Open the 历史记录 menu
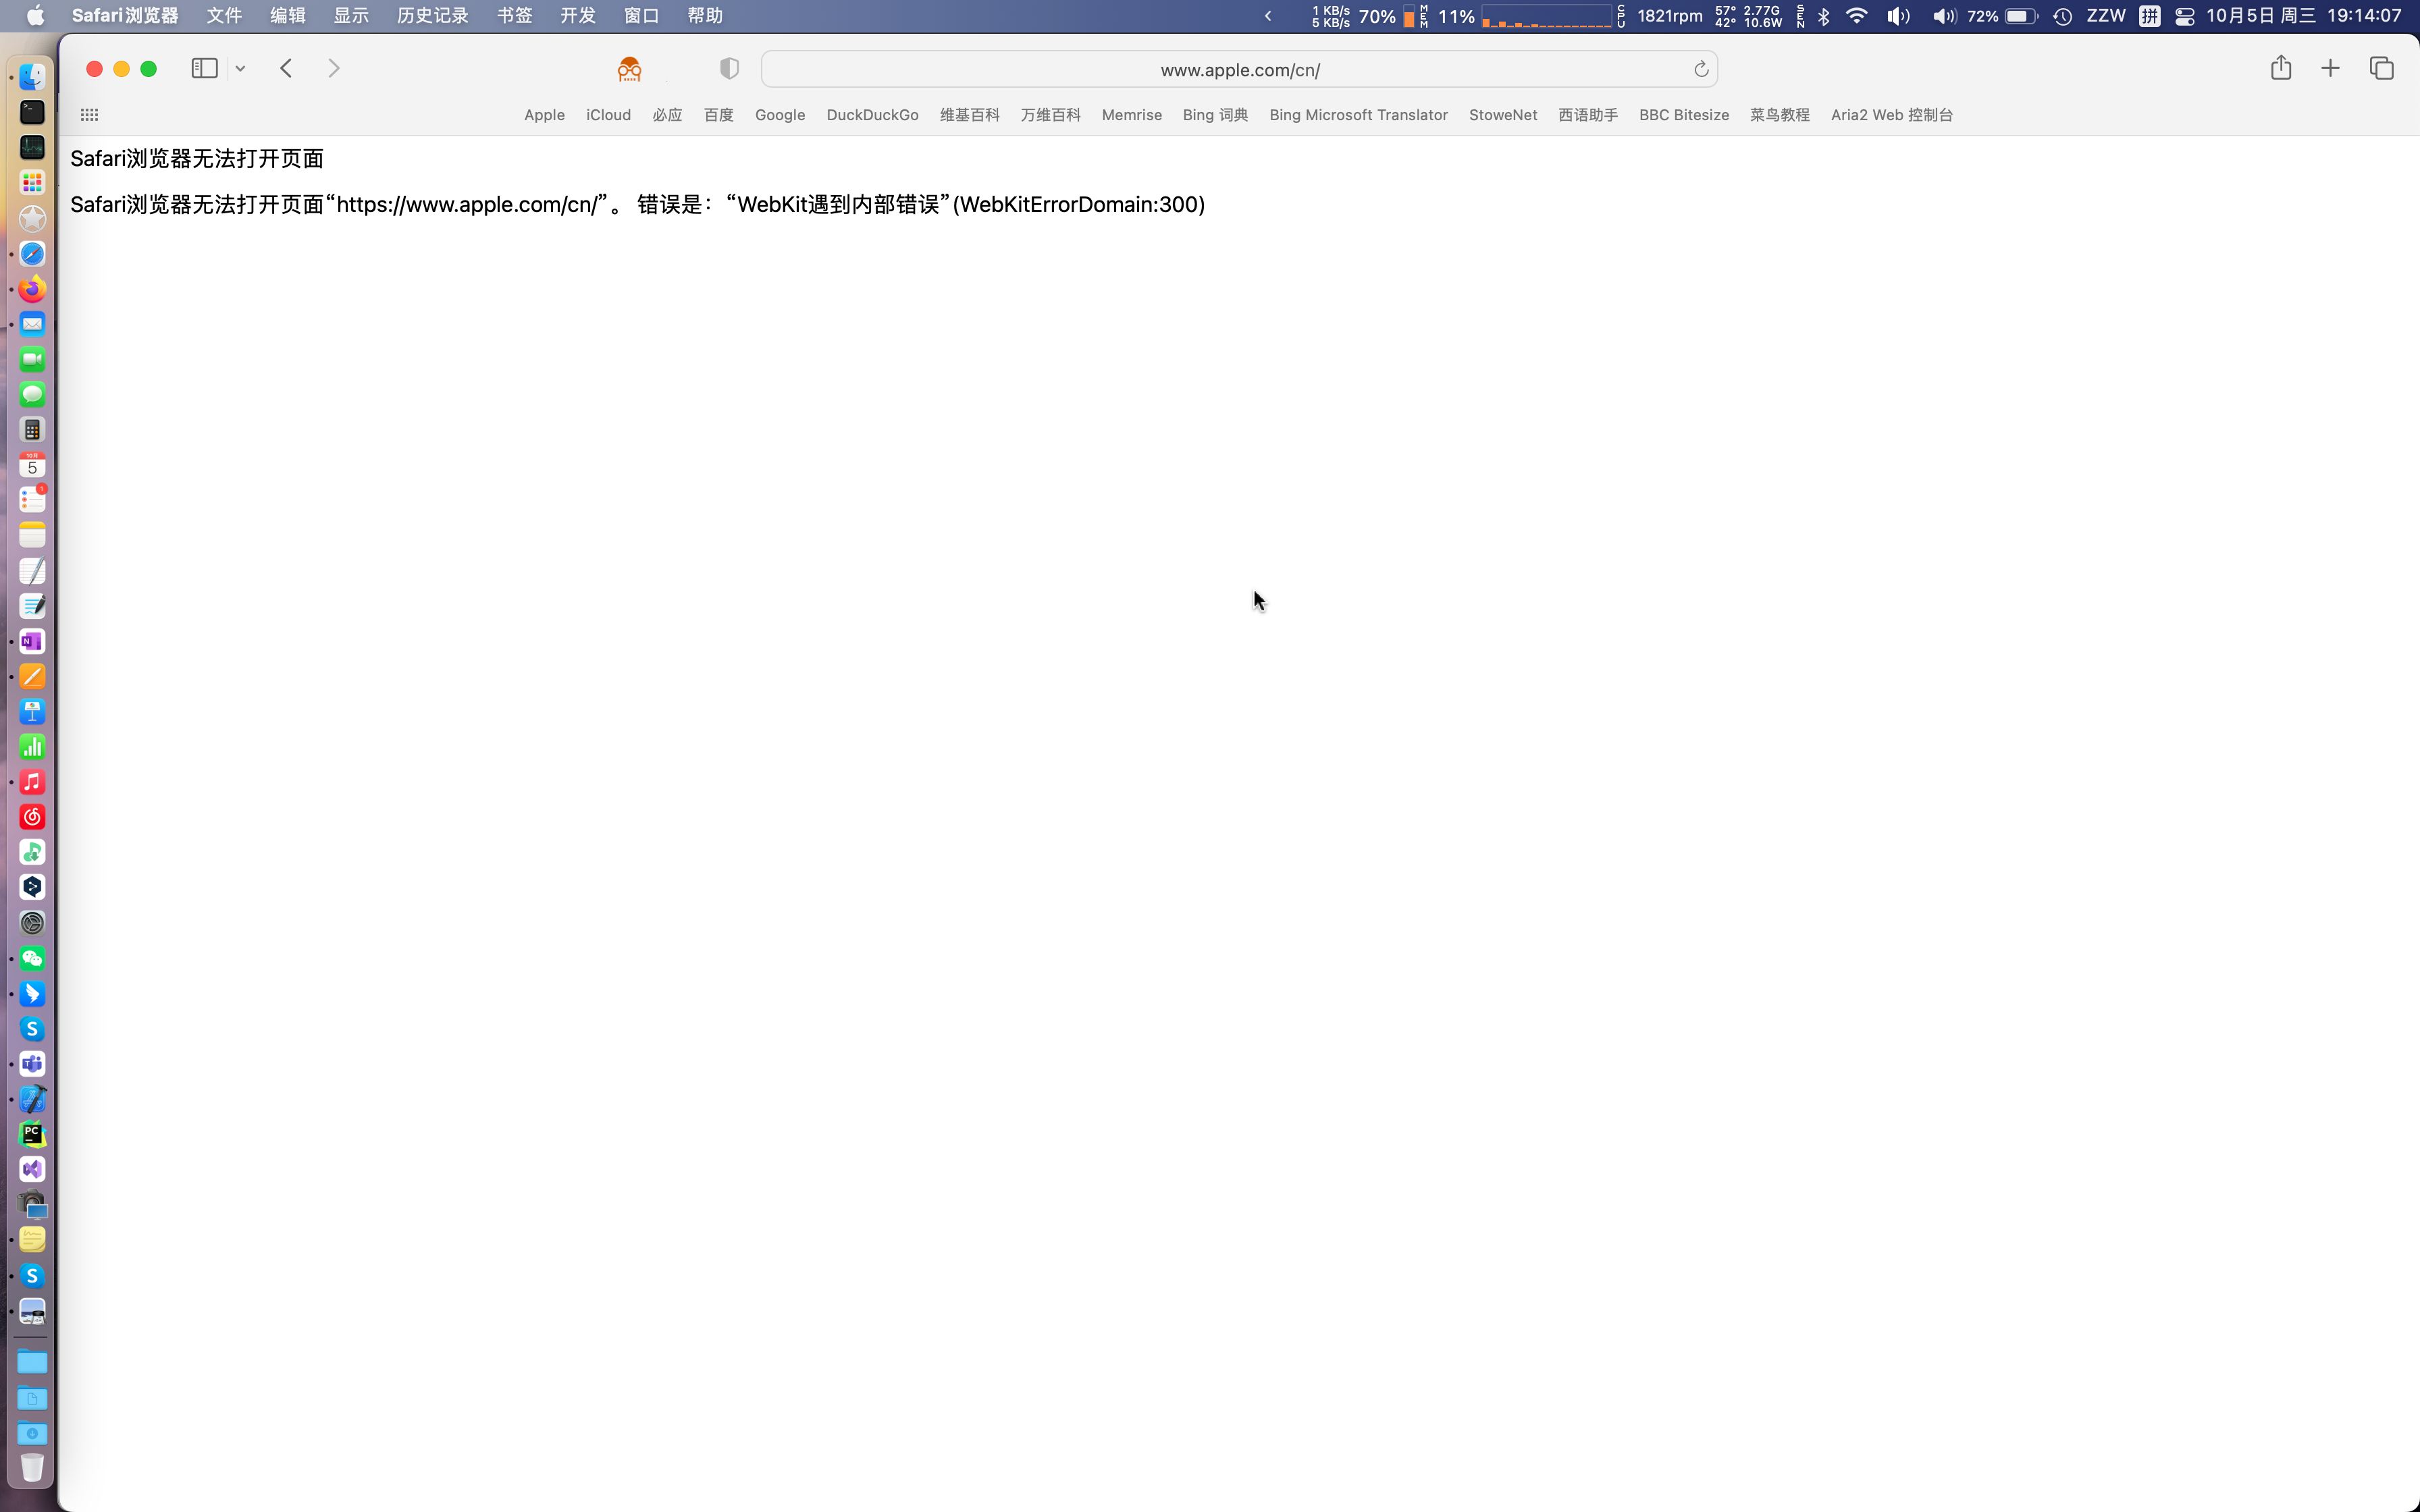The height and width of the screenshot is (1512, 2420). (x=432, y=16)
